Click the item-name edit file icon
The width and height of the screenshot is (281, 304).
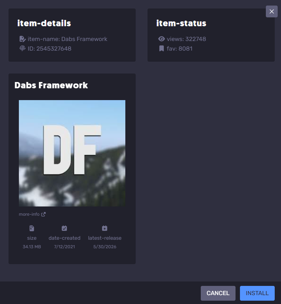pos(23,39)
